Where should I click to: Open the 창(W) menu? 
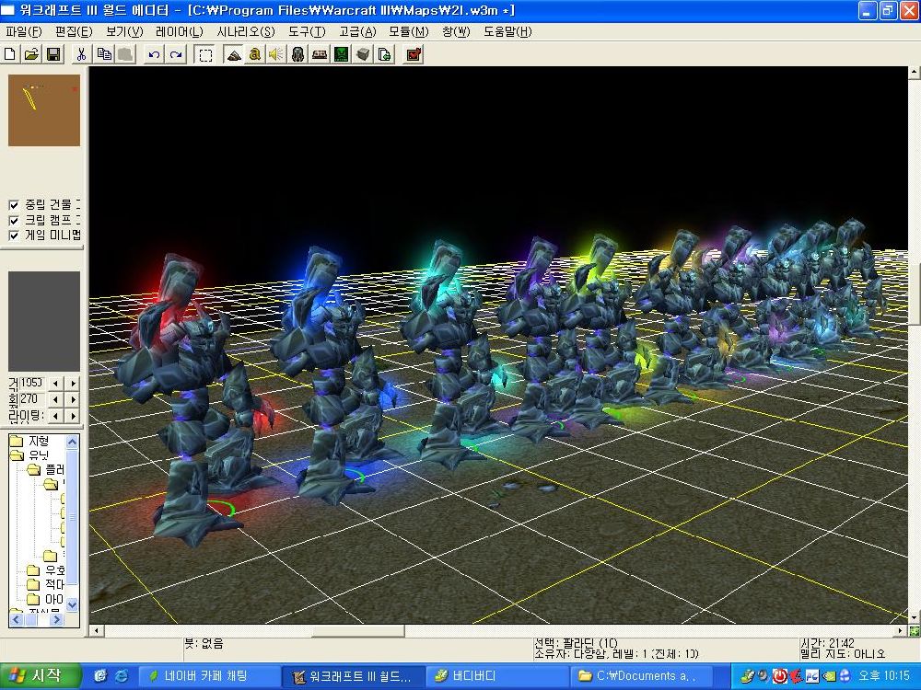(456, 31)
